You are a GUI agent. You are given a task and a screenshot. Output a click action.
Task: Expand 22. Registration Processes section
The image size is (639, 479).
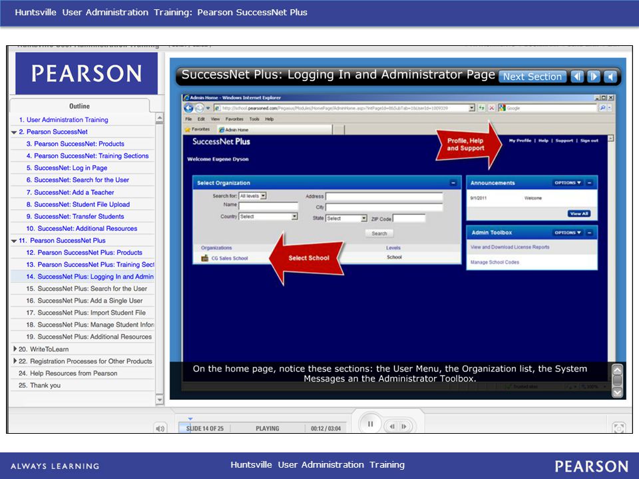(15, 361)
